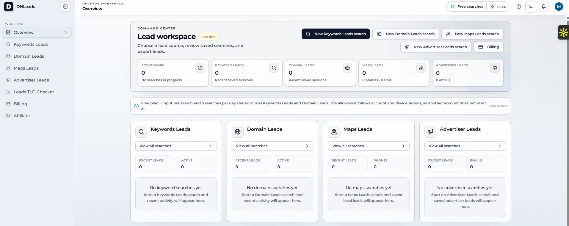View all searches for Advertiser Leads

pyautogui.click(x=465, y=146)
